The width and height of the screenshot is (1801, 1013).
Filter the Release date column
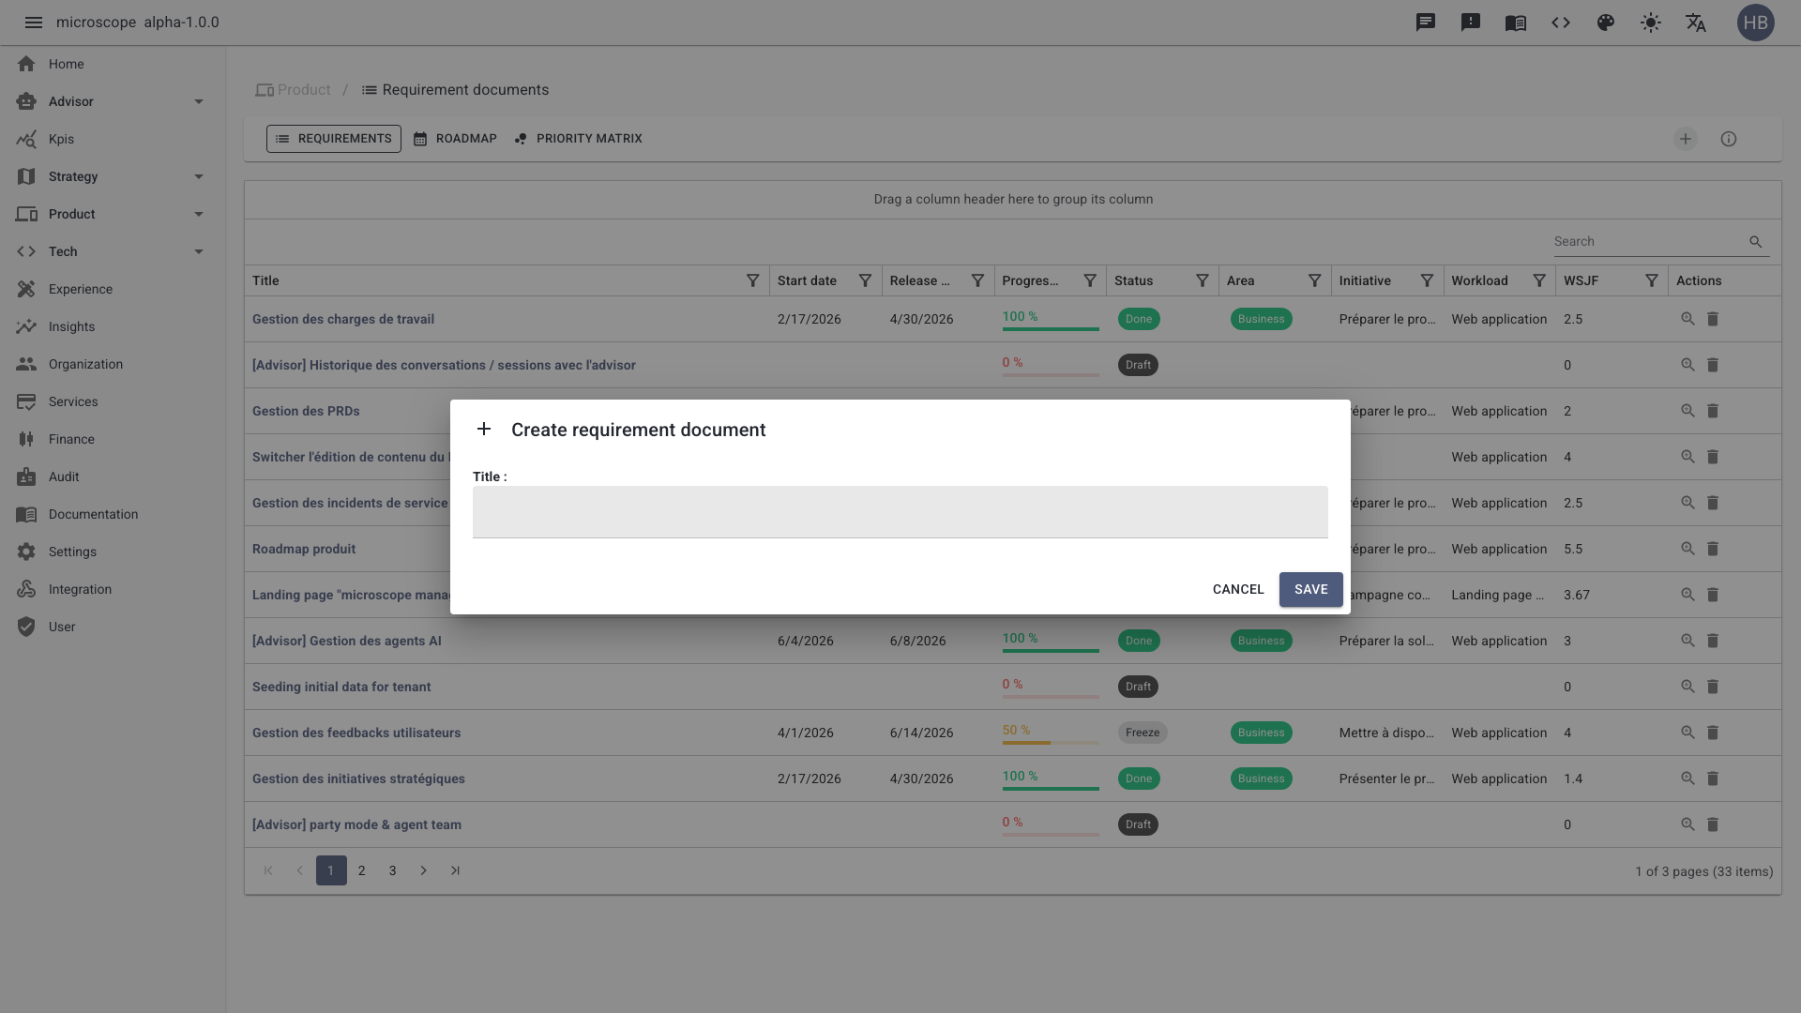point(977,280)
